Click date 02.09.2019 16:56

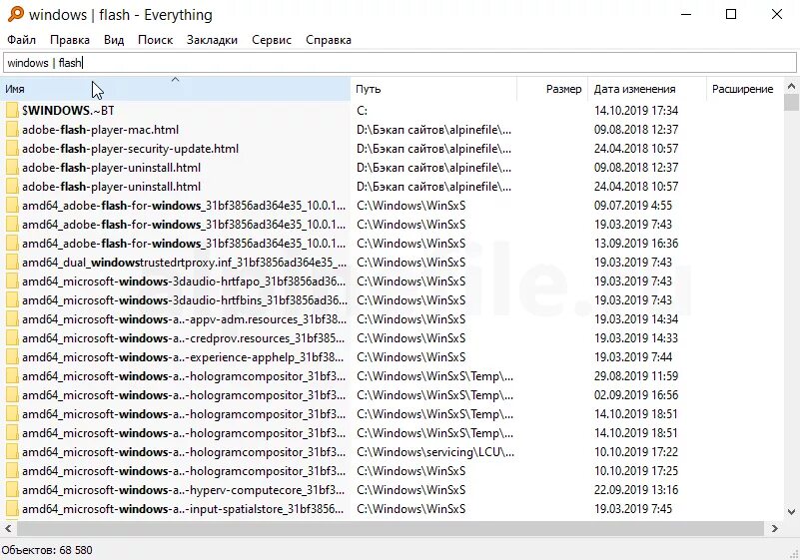pyautogui.click(x=636, y=394)
